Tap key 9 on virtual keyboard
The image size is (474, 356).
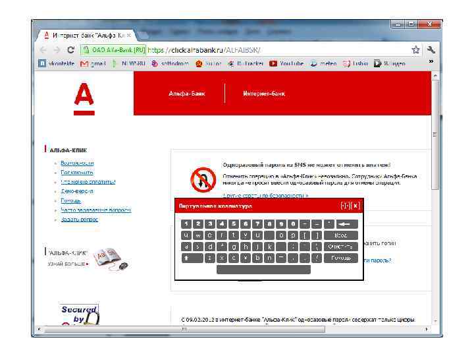click(281, 224)
